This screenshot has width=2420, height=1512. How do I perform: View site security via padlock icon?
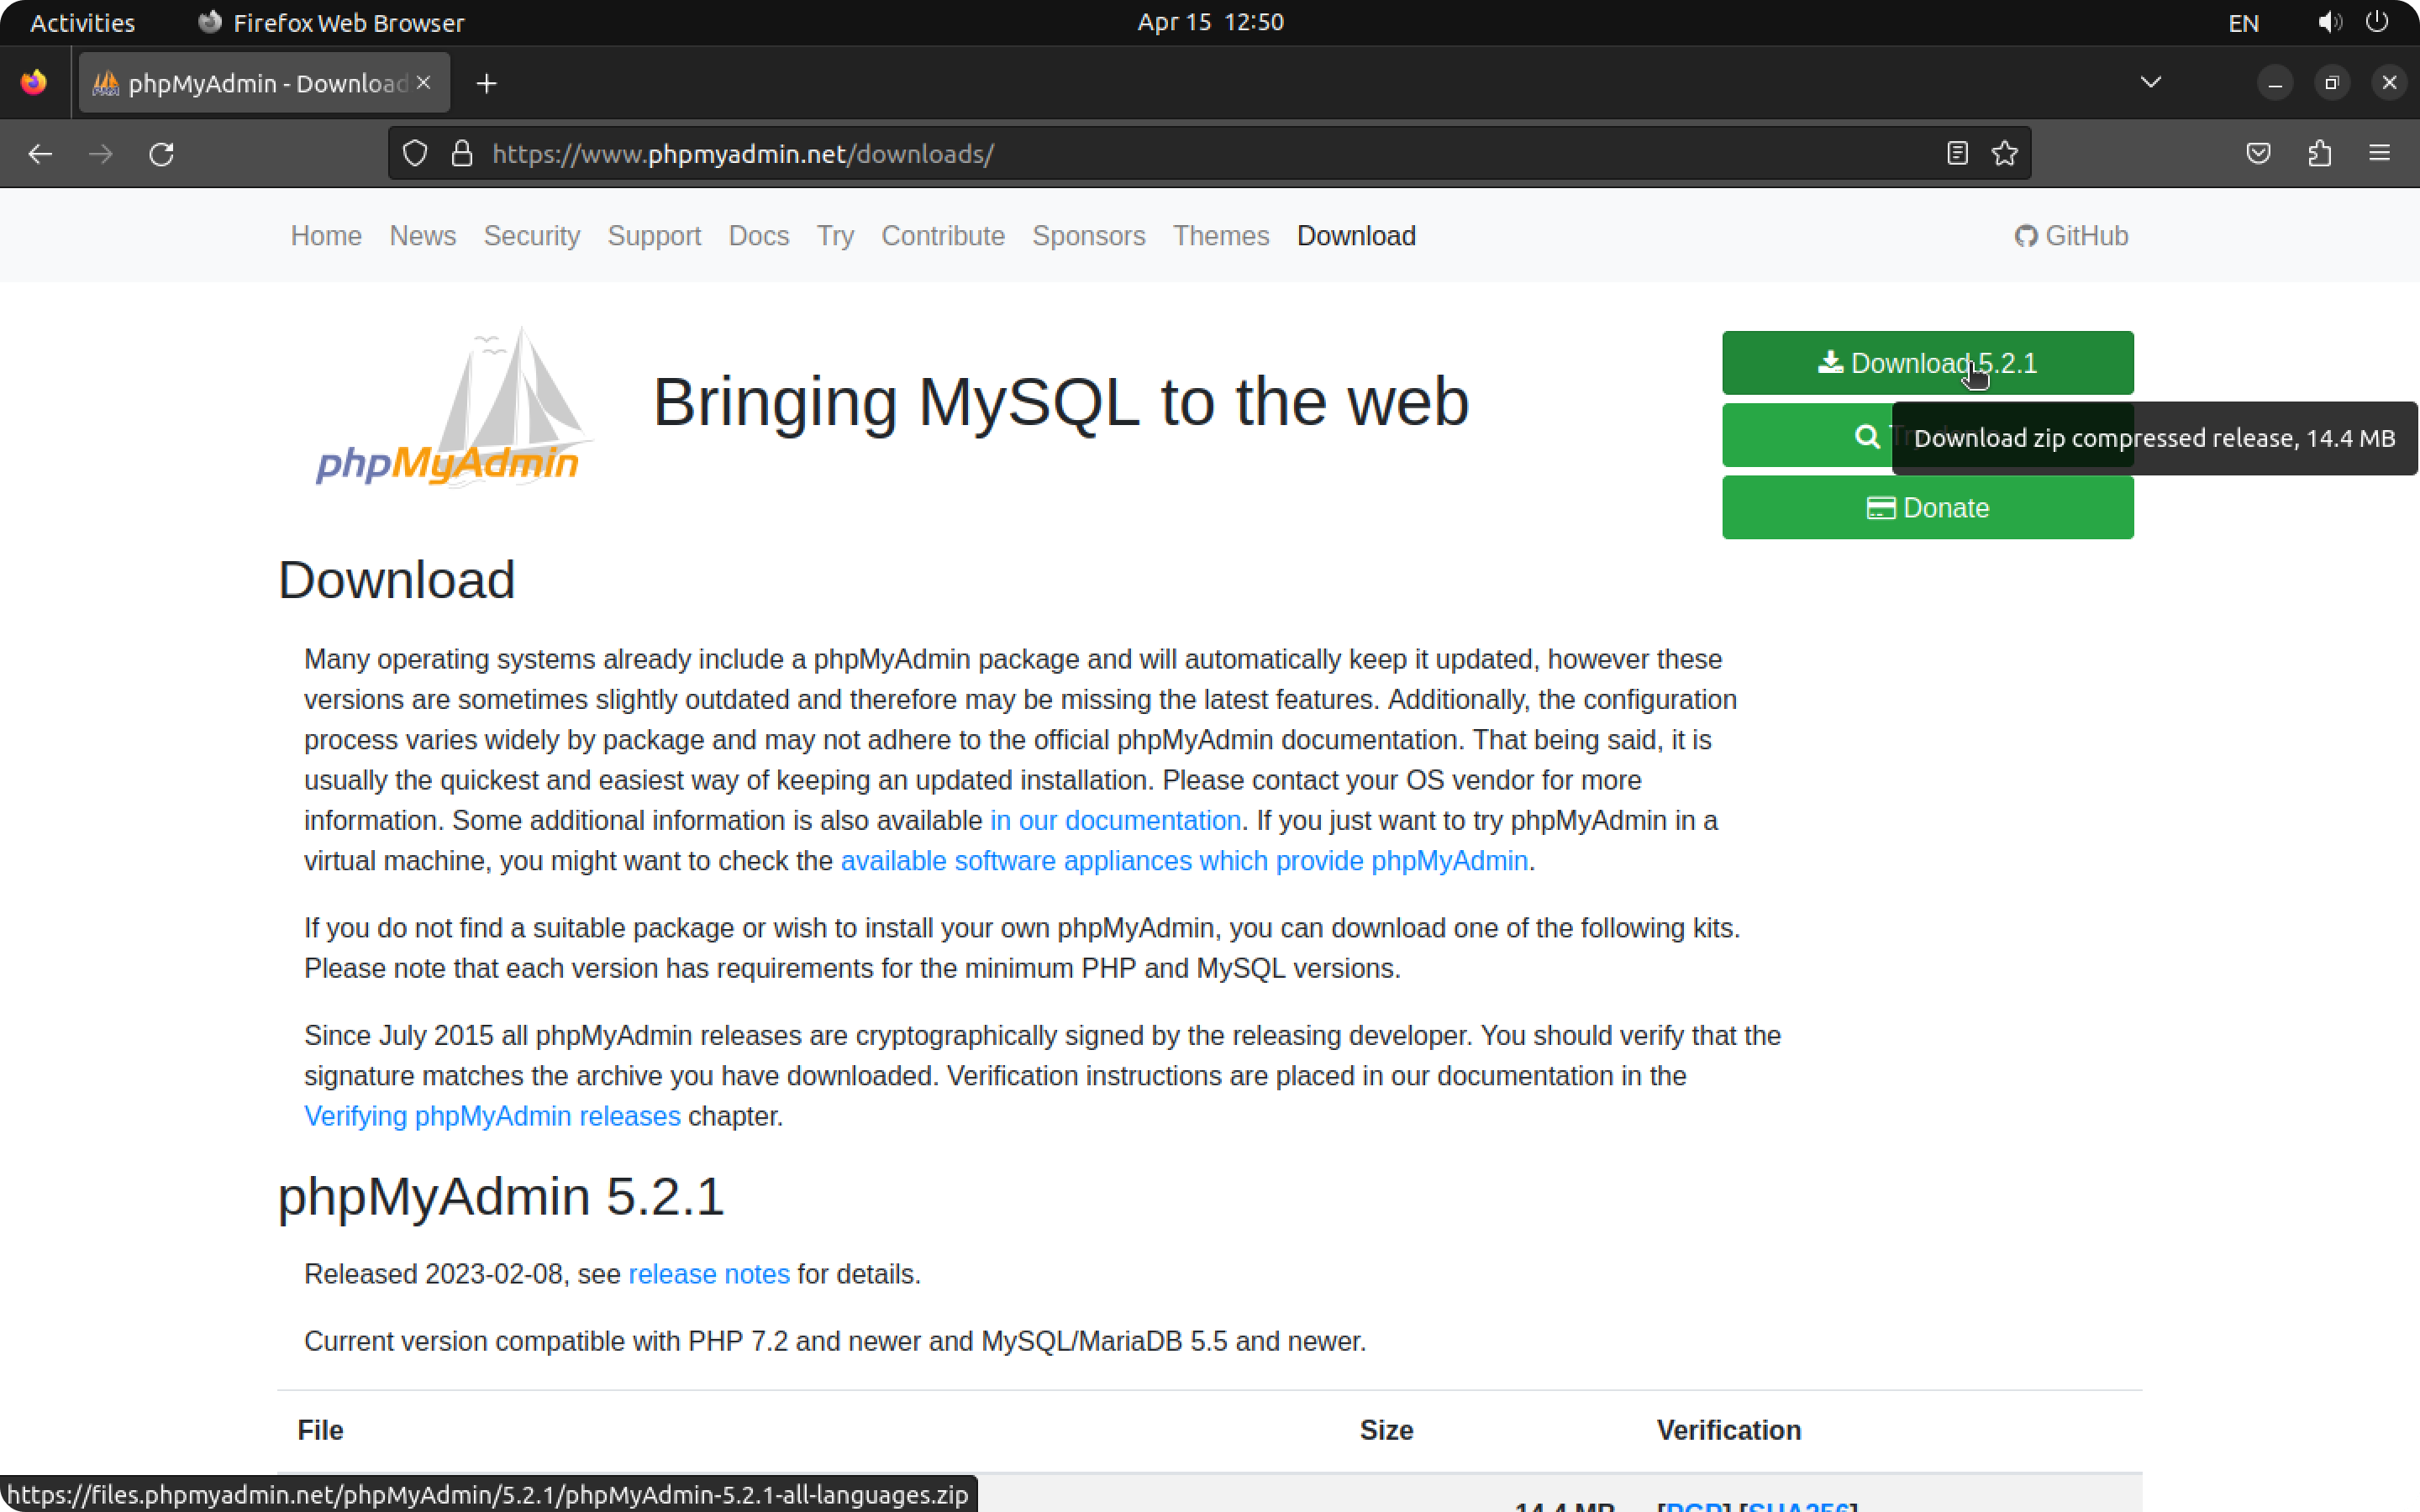[x=461, y=153]
